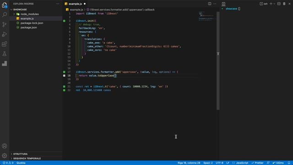
Task: Open the Source Control view
Action: tap(4, 24)
